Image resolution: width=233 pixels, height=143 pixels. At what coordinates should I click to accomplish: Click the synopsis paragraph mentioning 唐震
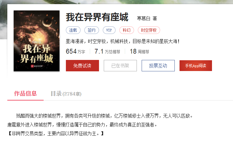(x=82, y=125)
